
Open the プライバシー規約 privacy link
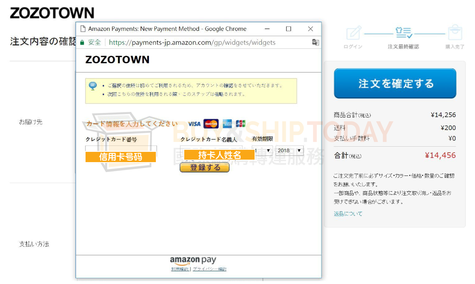[210, 269]
